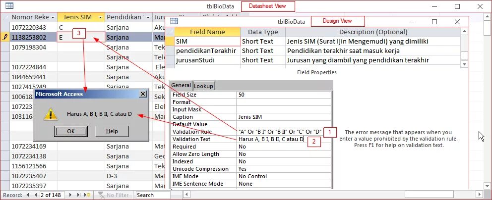Click the warning icon in the dialog
The height and width of the screenshot is (200, 492).
point(51,114)
